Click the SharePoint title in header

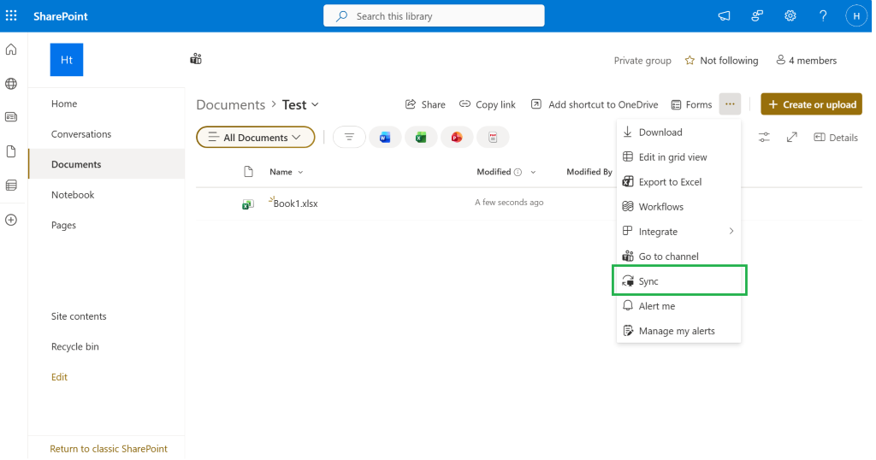coord(61,16)
